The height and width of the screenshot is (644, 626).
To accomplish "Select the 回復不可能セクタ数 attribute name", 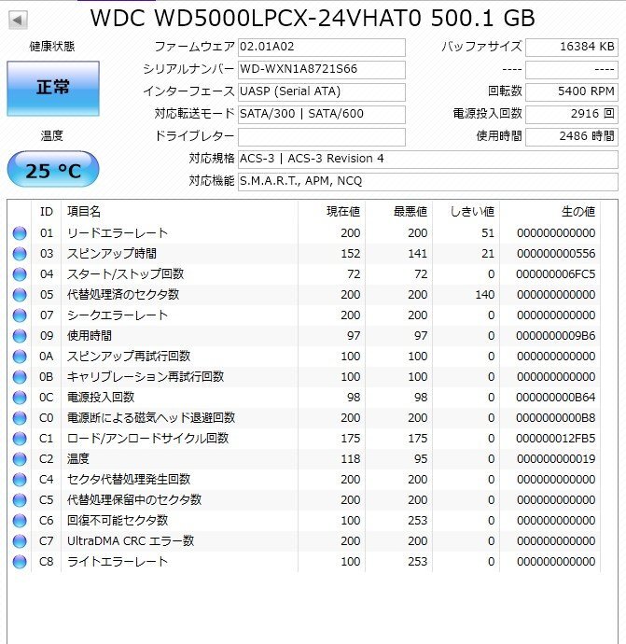I will pos(118,521).
